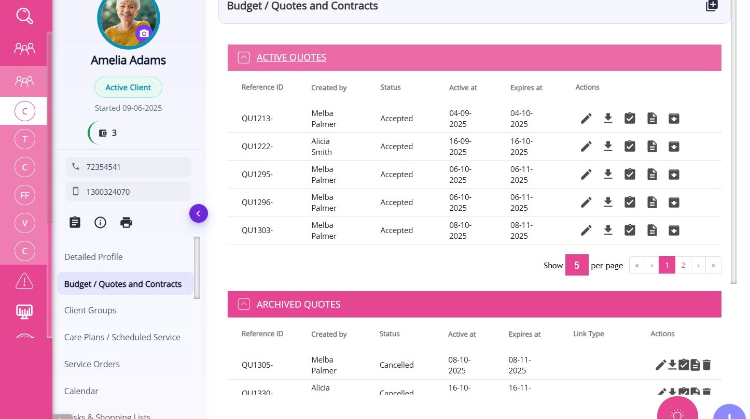Collapse the Active Quotes section
750x419 pixels.
244,57
